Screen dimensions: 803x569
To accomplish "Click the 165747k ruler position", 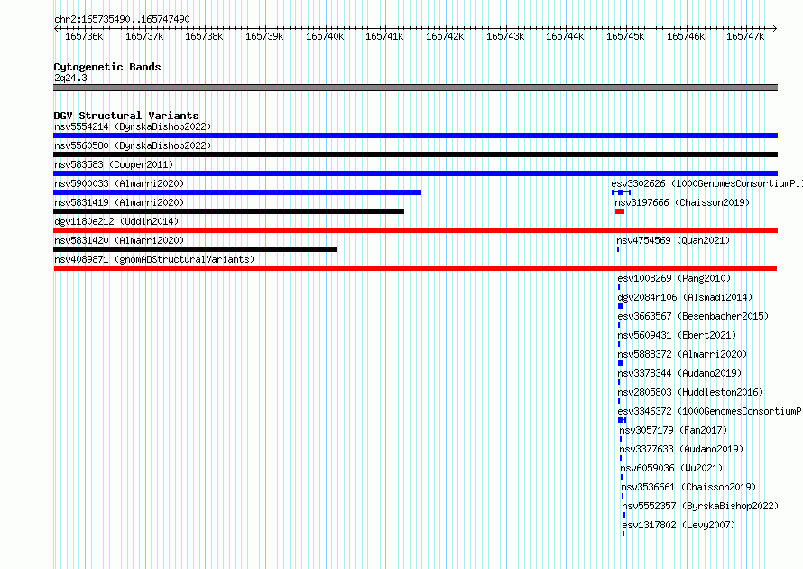I will 745,36.
